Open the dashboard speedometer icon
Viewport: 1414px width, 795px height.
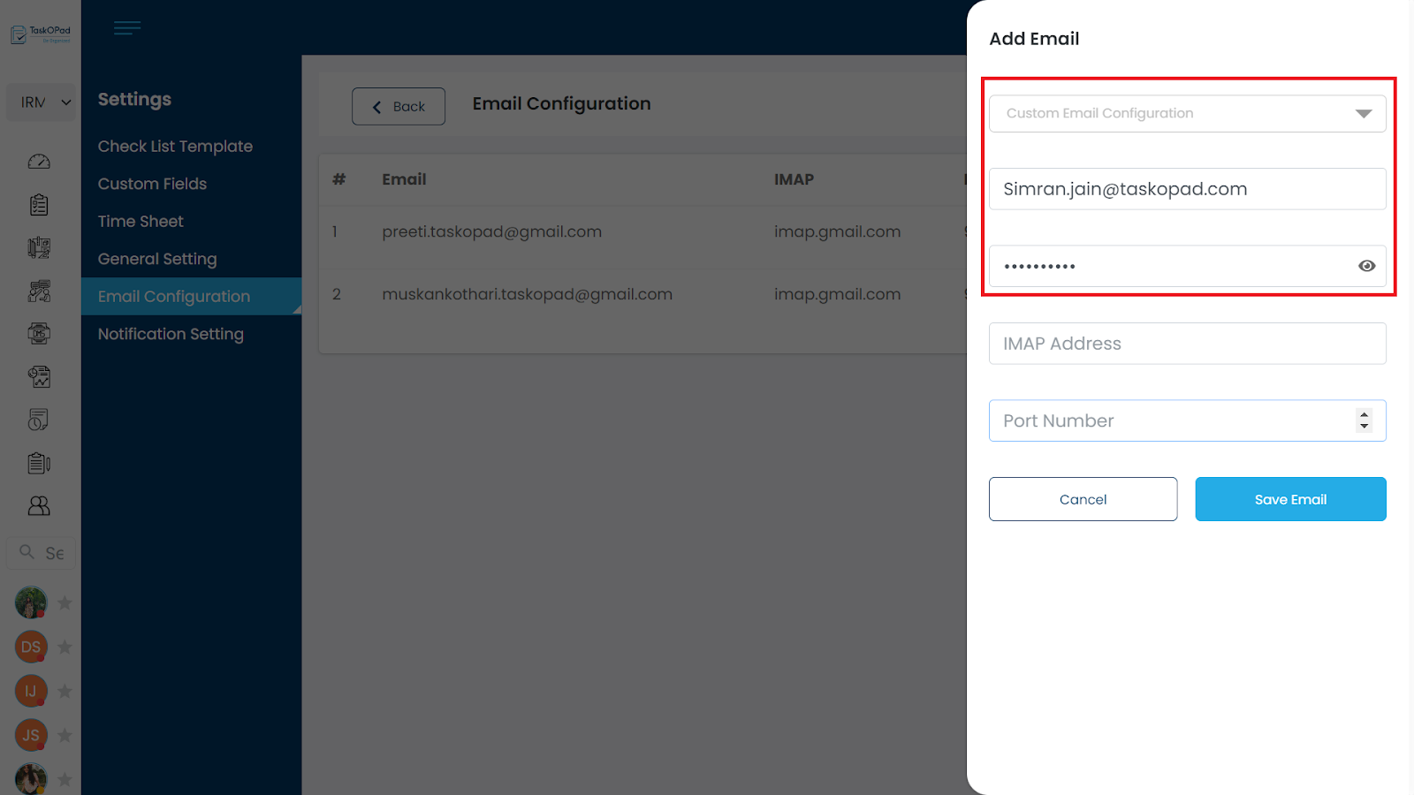click(39, 162)
